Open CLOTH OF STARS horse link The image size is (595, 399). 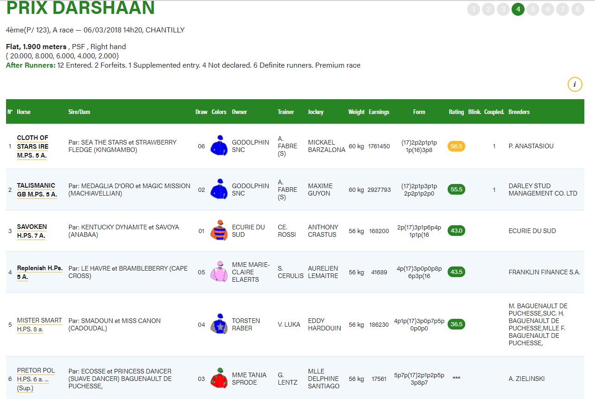click(x=32, y=146)
